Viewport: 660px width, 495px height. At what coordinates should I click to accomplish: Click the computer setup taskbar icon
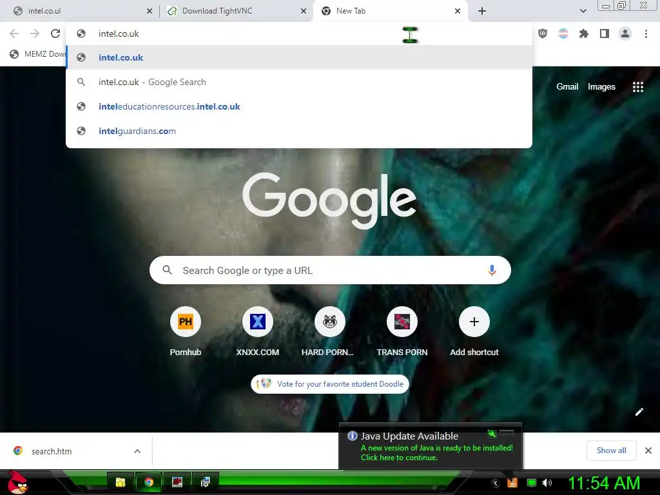(205, 482)
